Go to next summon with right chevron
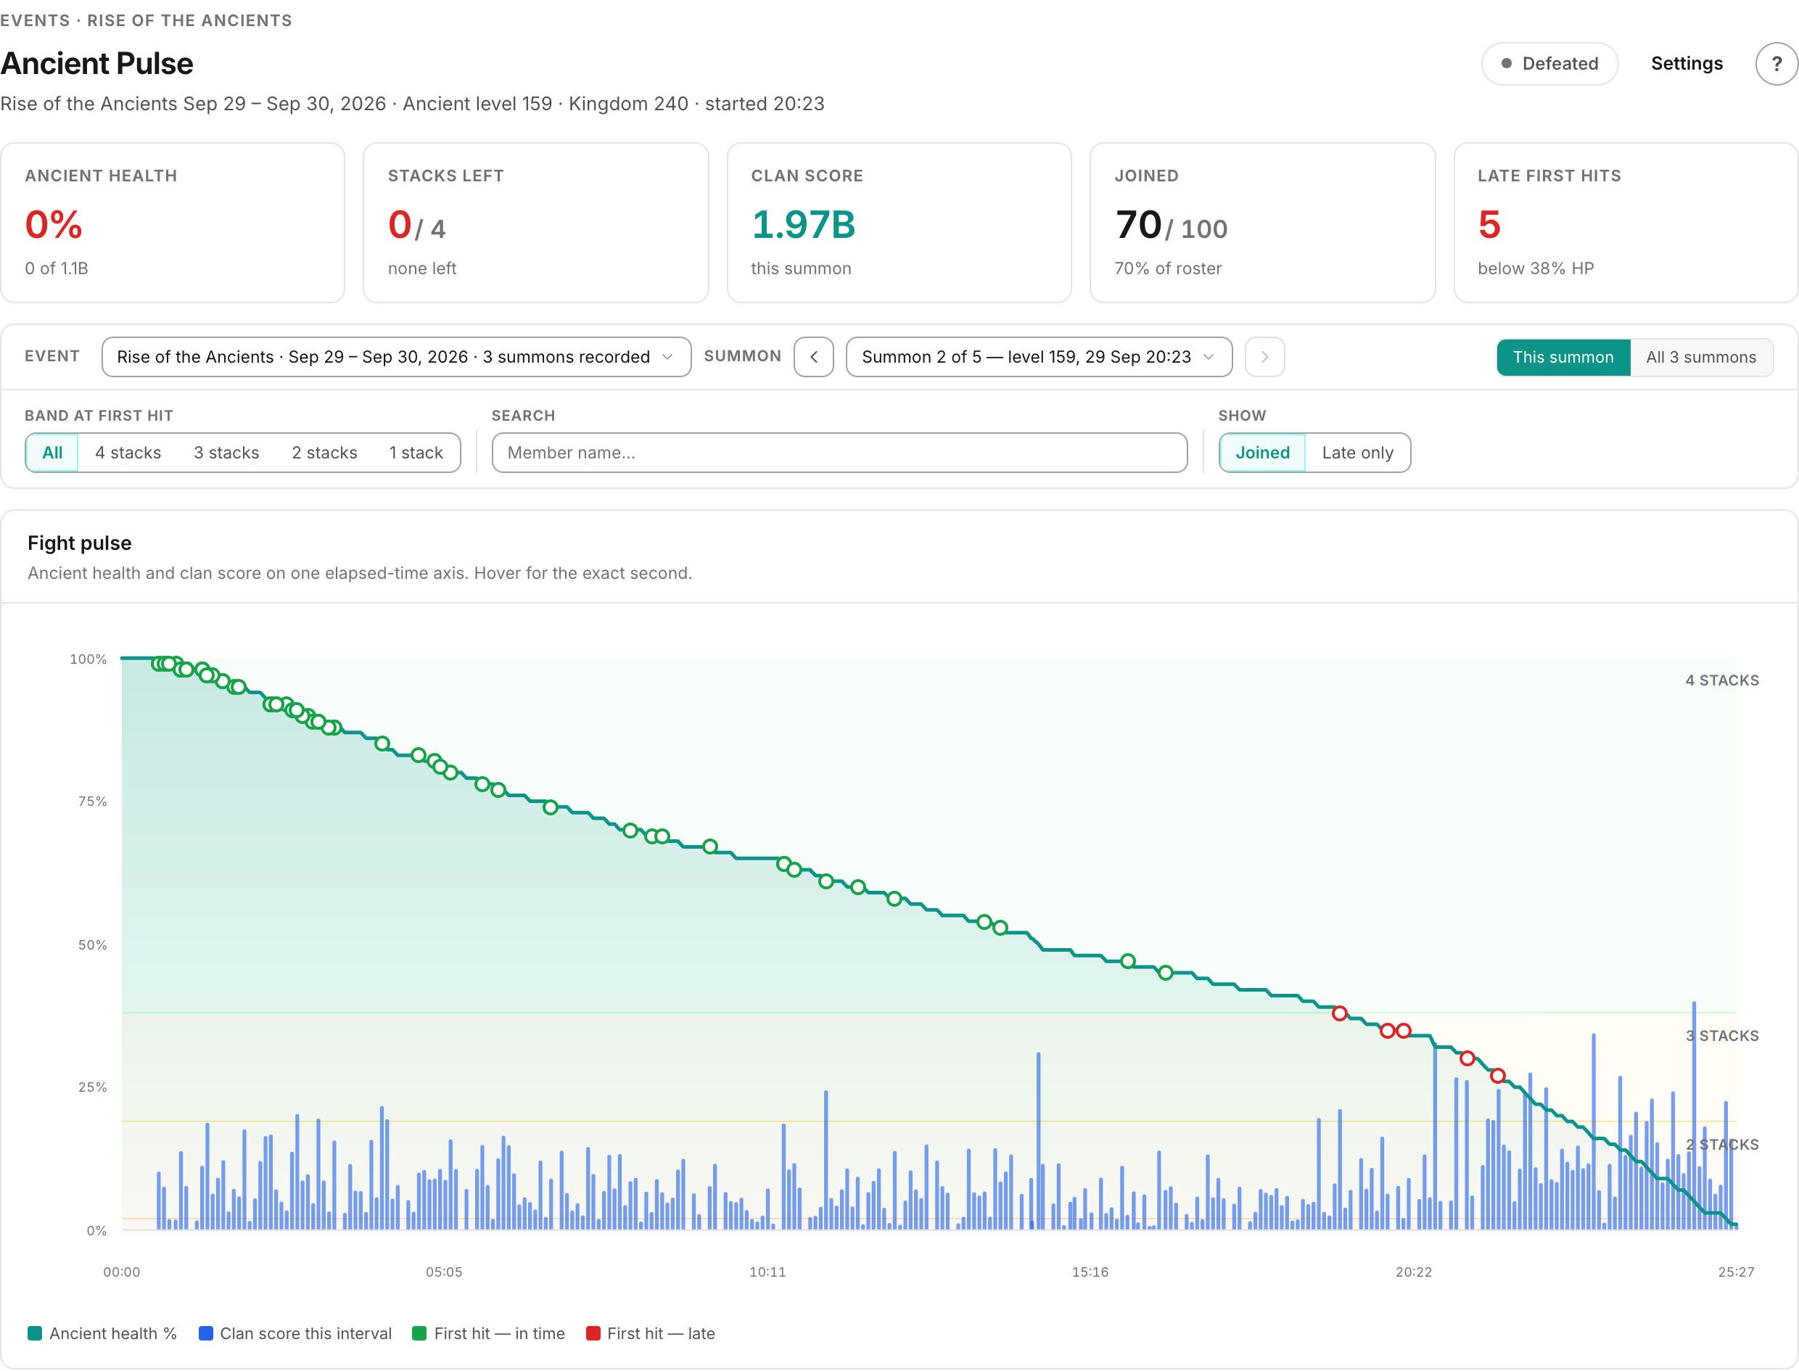 (1264, 357)
